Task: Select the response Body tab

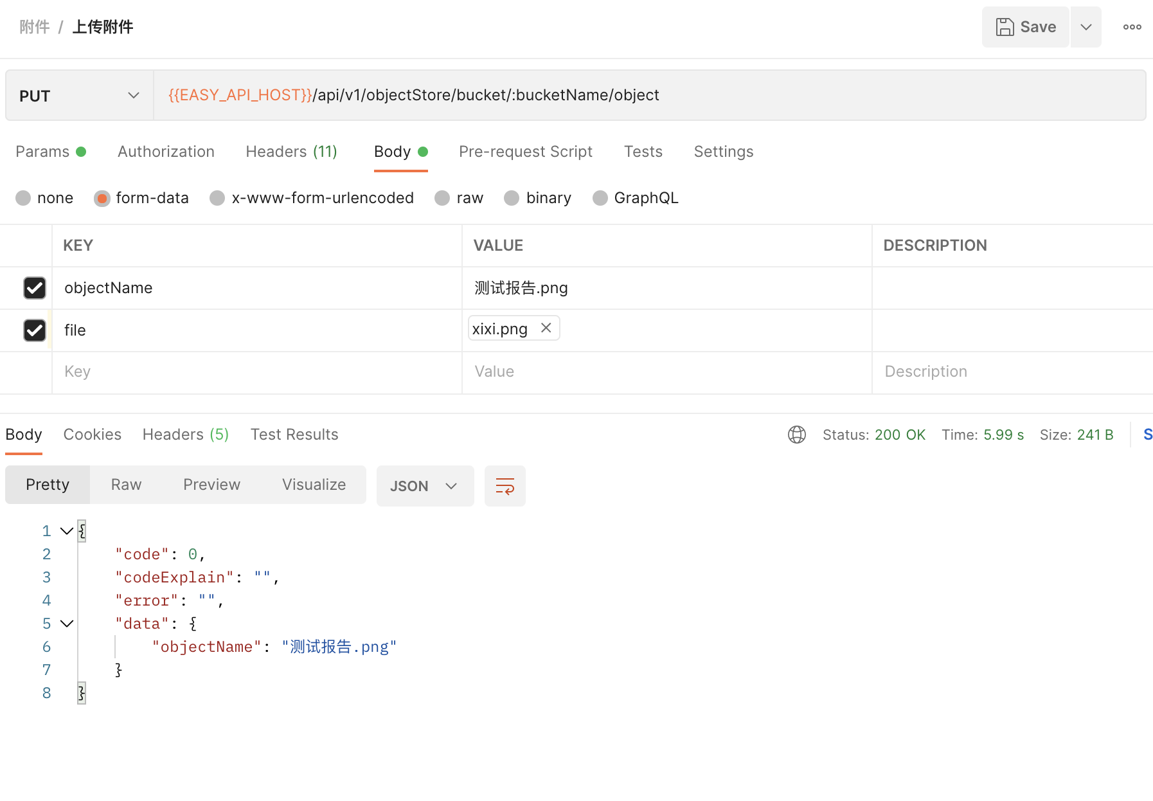Action: click(24, 435)
